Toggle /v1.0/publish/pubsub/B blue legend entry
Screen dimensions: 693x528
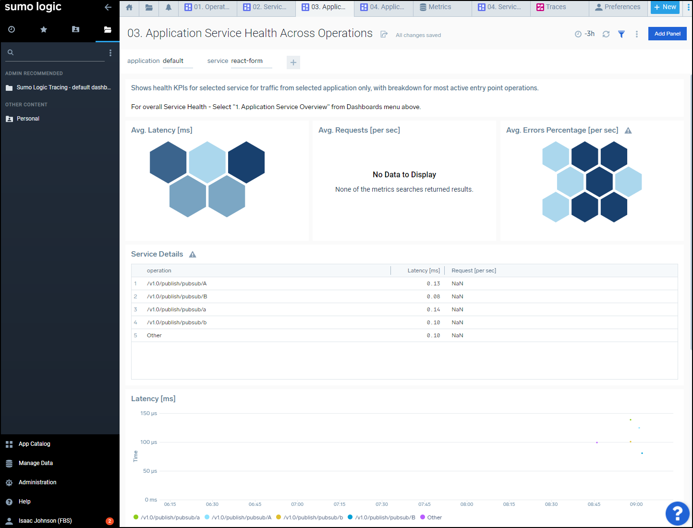[381, 517]
